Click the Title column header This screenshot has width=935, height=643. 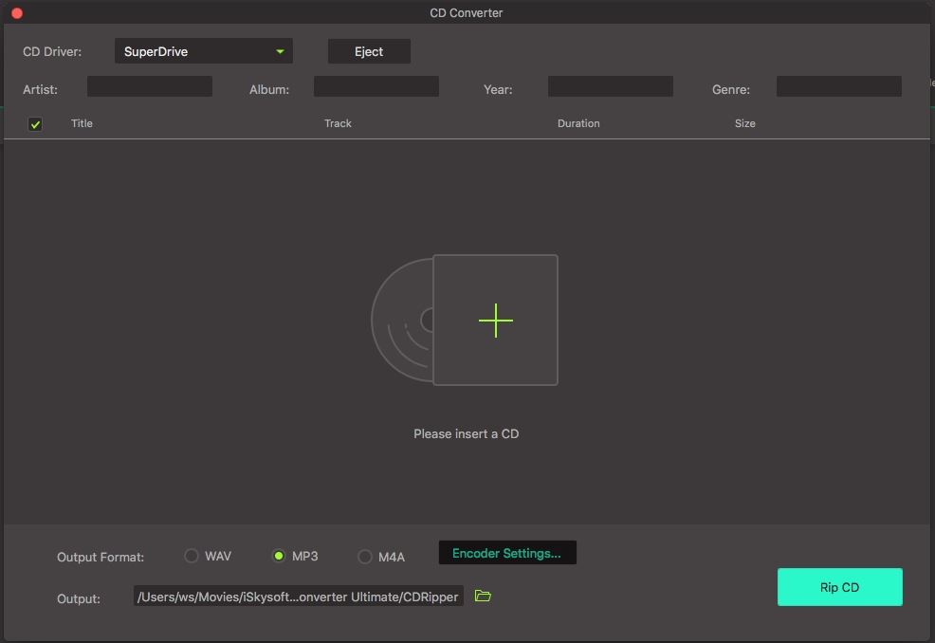point(82,123)
